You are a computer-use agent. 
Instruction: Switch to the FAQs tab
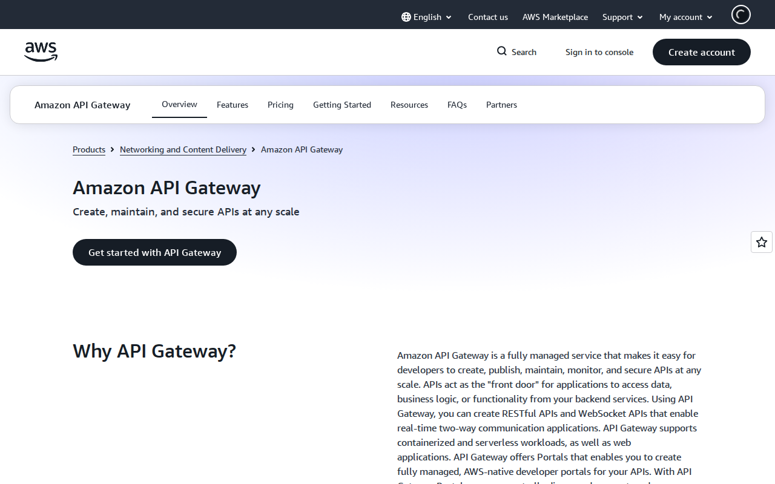point(457,105)
